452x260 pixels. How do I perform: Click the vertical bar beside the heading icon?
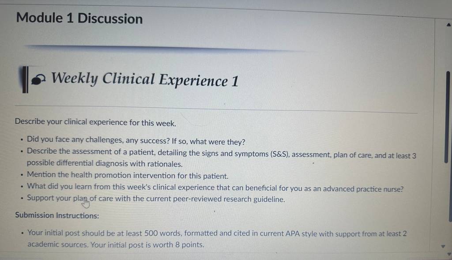click(25, 79)
